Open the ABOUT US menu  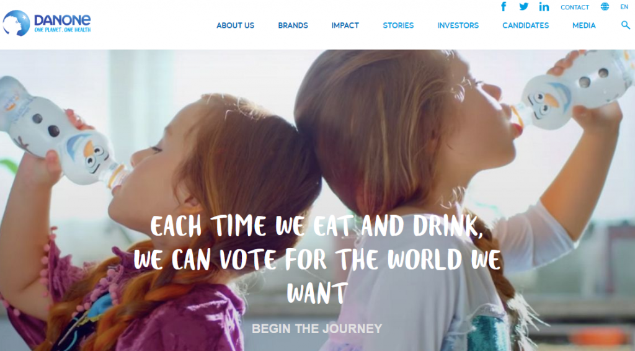tap(235, 25)
